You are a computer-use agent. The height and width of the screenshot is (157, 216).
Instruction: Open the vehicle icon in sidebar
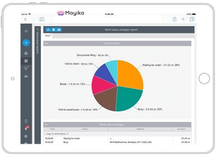coord(26,76)
